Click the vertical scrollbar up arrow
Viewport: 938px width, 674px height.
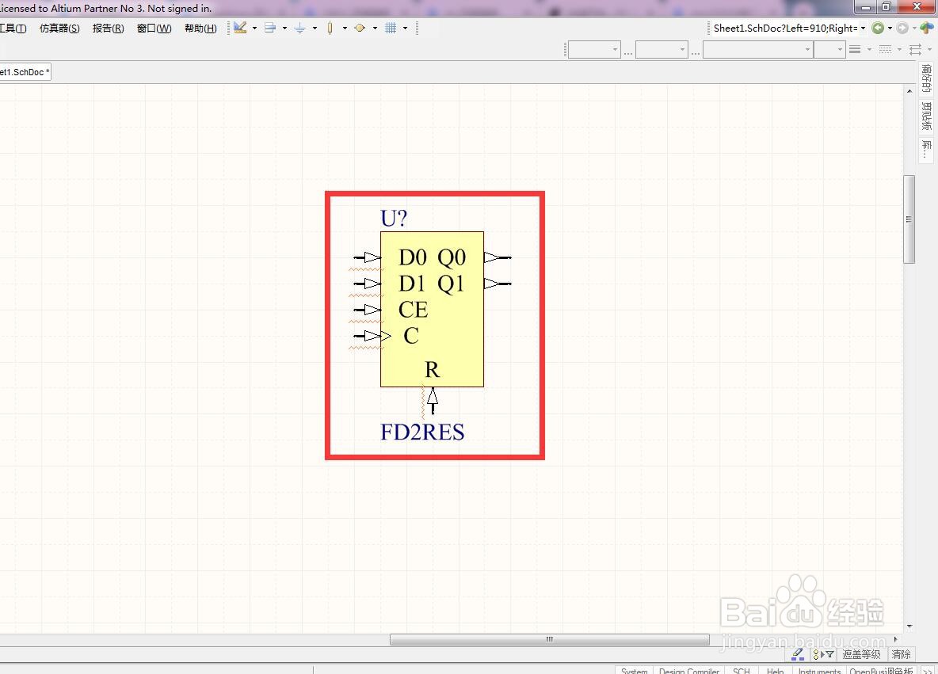(x=909, y=92)
